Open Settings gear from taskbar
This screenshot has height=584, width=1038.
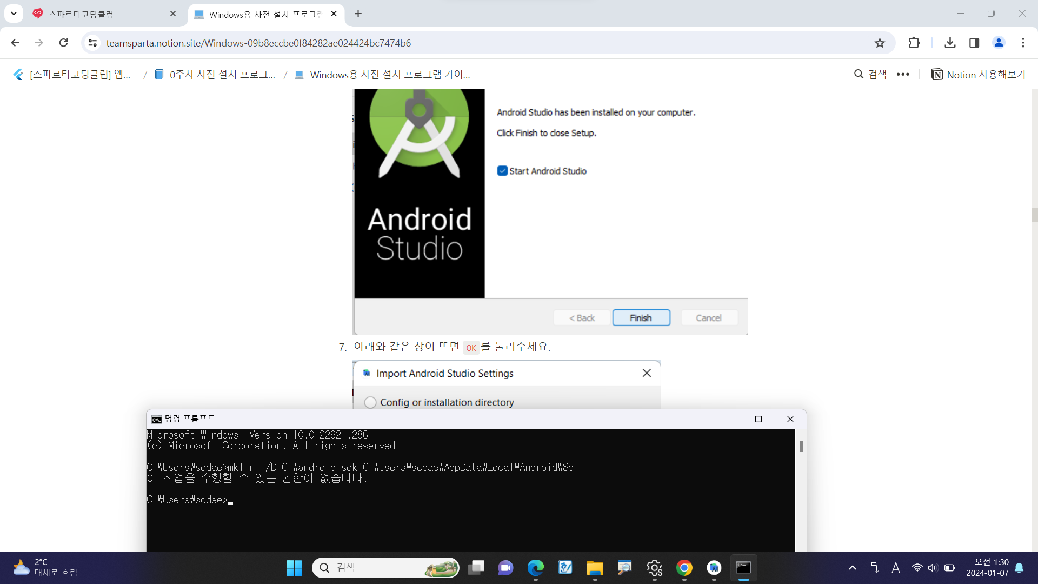click(x=654, y=568)
